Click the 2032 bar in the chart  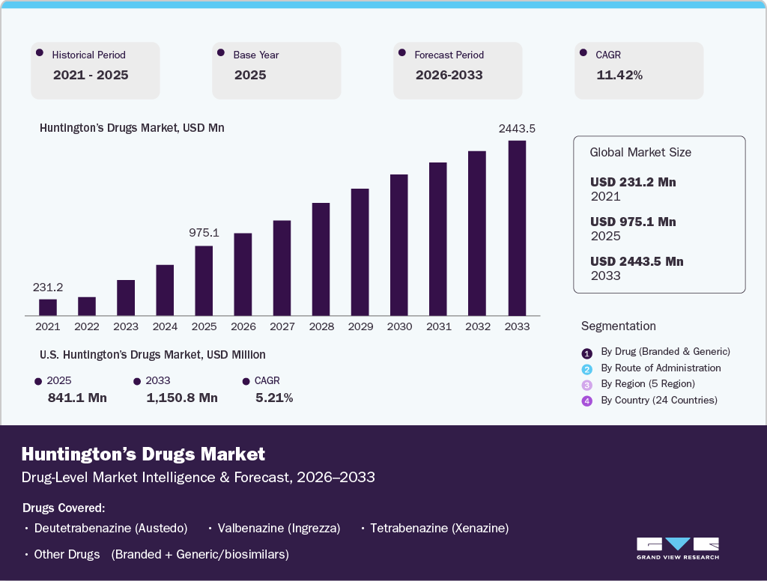(x=477, y=234)
